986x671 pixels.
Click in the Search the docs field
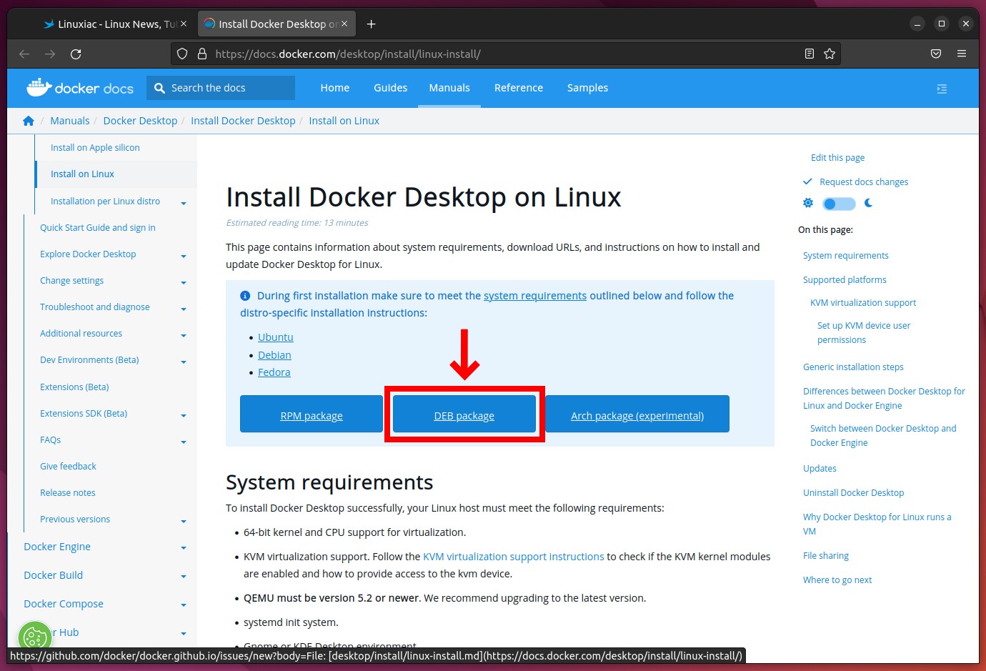coord(221,88)
